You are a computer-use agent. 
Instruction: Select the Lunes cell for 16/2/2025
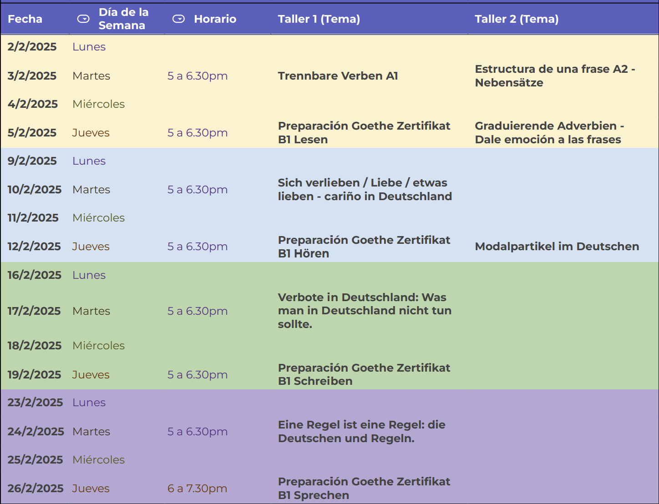(x=89, y=275)
